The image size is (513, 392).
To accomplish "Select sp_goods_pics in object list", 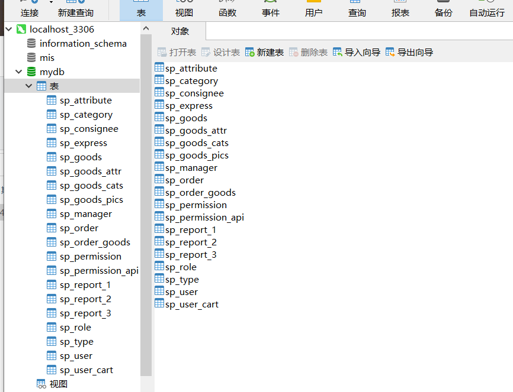I will (x=197, y=155).
